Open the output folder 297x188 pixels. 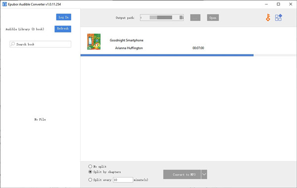[213, 18]
